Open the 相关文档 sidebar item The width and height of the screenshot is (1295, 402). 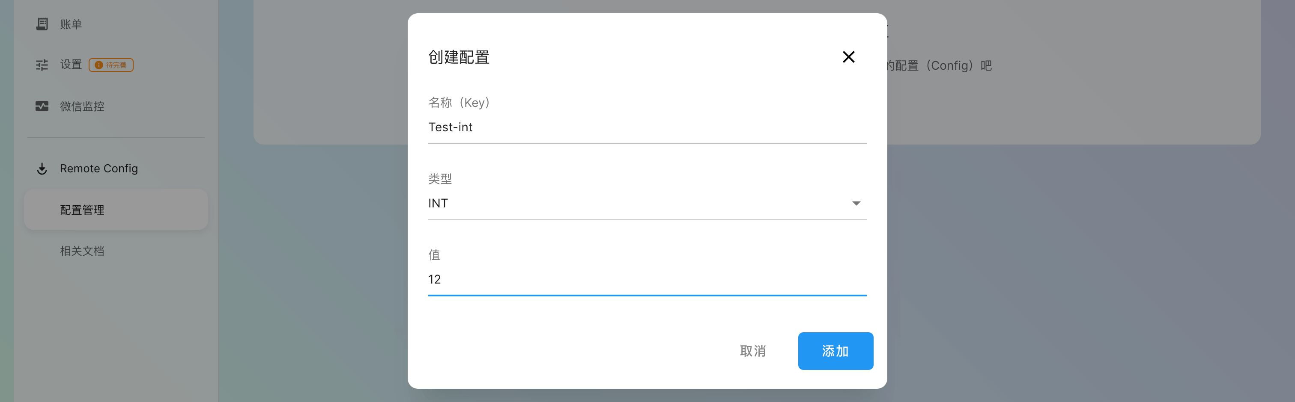(x=82, y=251)
